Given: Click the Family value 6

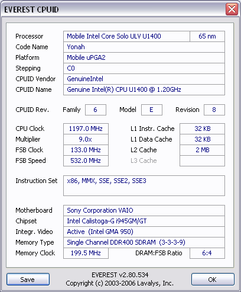Looking at the screenshot, I should (96, 110).
